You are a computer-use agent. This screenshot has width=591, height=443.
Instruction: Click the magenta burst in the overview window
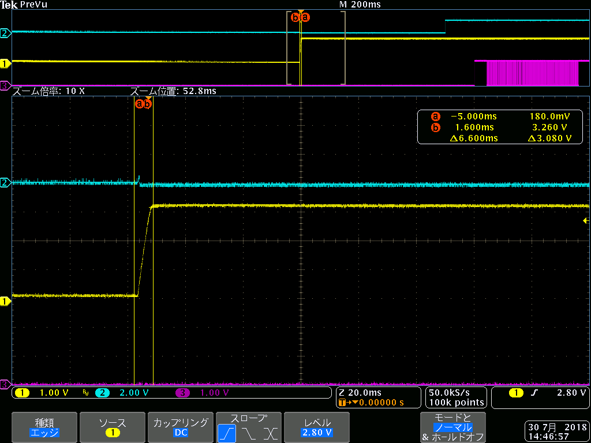pos(532,73)
